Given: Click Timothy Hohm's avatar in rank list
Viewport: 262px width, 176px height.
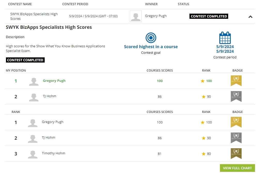Looking at the screenshot, I should [x=33, y=154].
